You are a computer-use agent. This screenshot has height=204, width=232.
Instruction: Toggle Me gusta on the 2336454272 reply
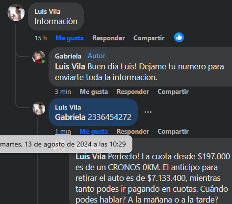click(x=94, y=132)
